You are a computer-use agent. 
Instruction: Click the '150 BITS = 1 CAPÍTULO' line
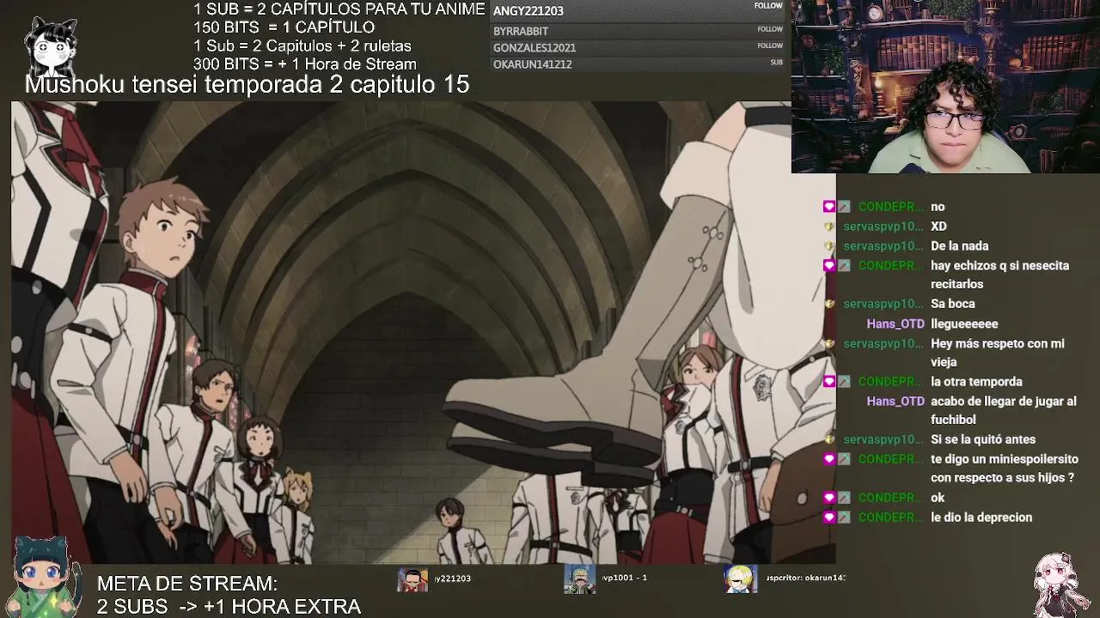coord(284,27)
